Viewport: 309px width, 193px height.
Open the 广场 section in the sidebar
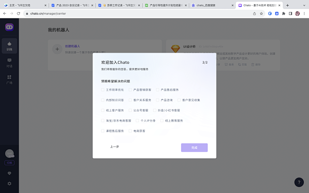coord(9,79)
